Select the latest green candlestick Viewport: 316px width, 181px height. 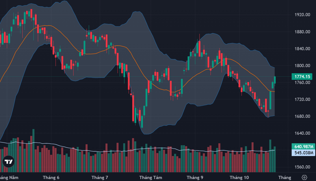tap(275, 80)
